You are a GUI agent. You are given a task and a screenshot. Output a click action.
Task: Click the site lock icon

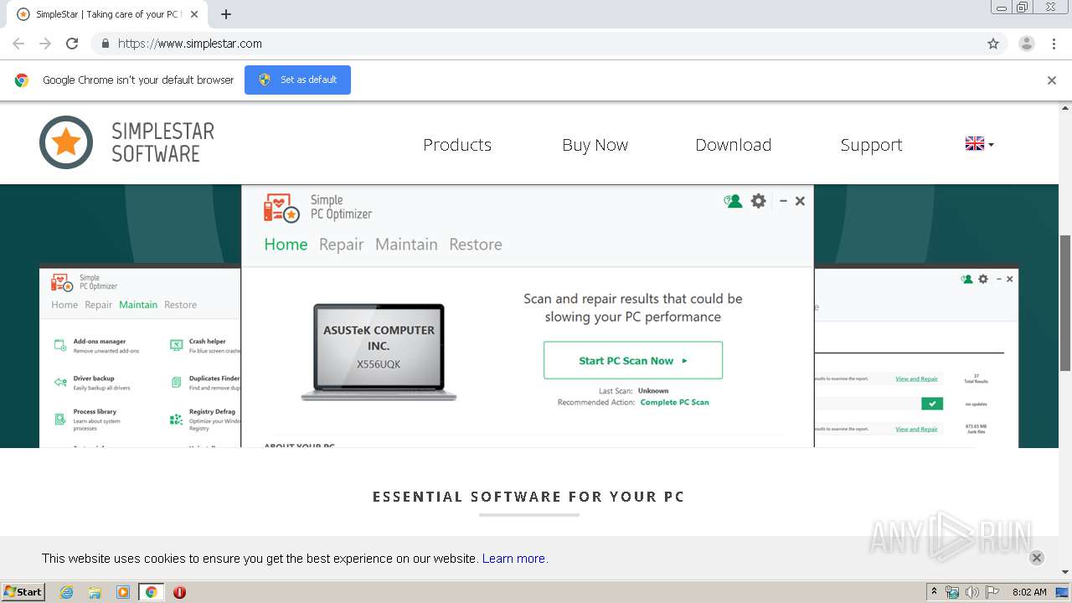click(105, 44)
